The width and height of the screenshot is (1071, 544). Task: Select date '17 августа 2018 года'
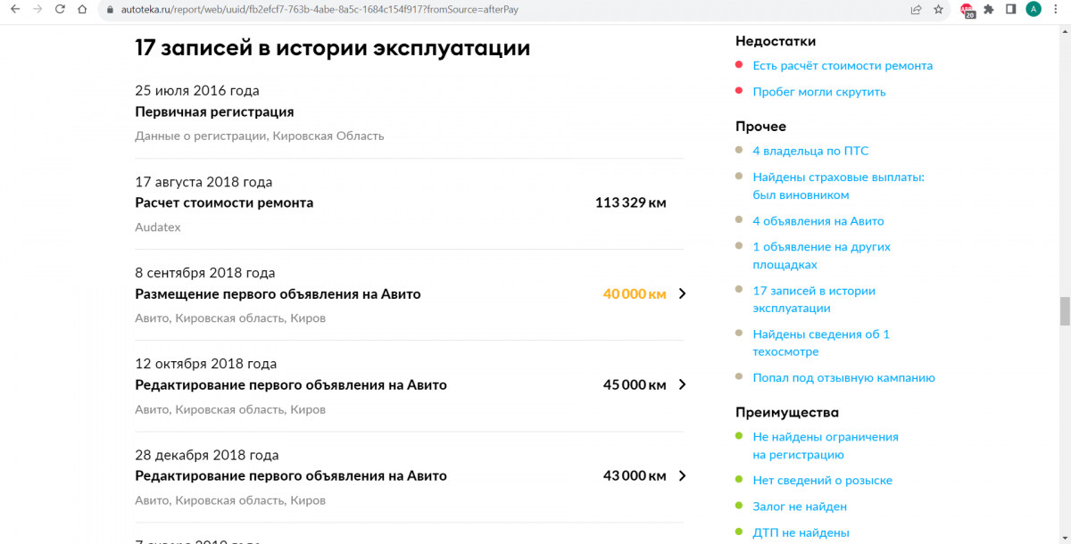coord(203,182)
